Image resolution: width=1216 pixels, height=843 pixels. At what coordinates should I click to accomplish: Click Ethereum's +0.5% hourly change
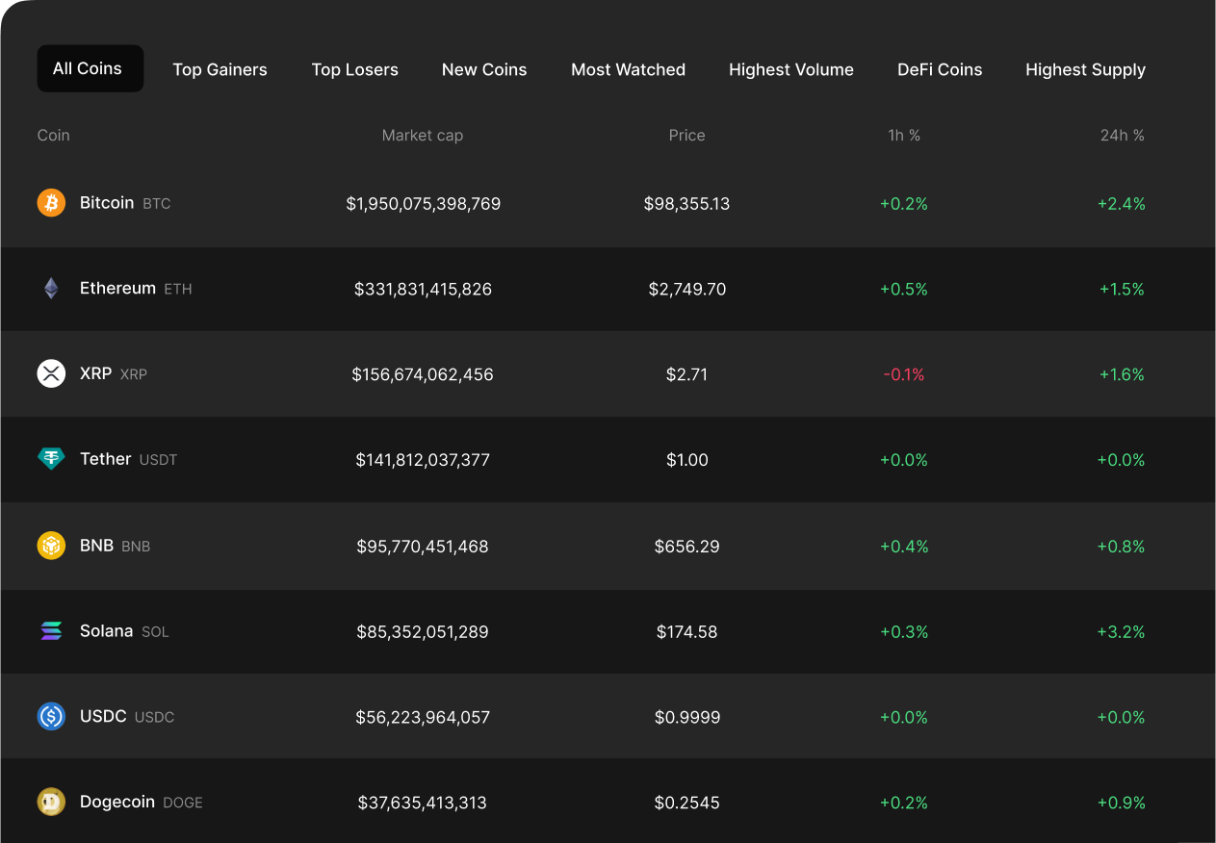point(904,290)
